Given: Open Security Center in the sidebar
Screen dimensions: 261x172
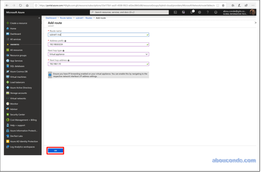Looking at the screenshot, I should point(18,114).
